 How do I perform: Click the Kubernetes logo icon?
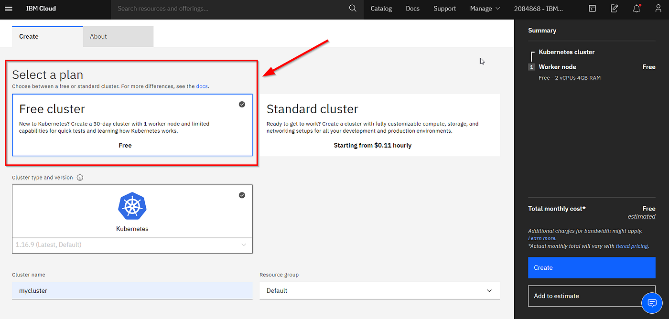(132, 206)
